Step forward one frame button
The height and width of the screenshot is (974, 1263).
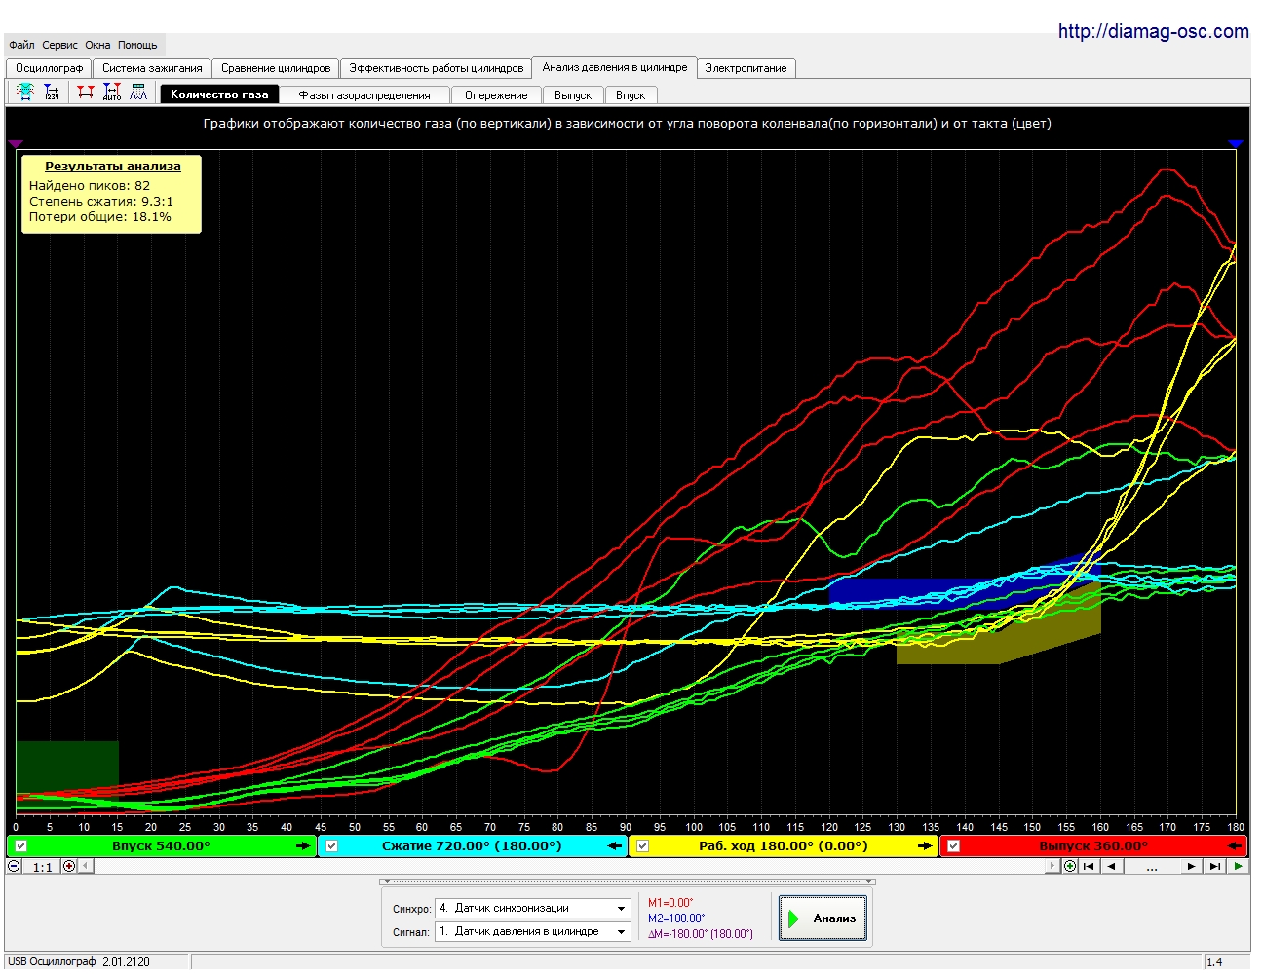point(1191,866)
